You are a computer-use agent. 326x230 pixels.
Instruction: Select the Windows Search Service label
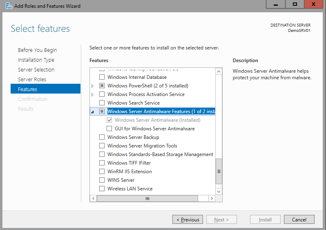134,103
